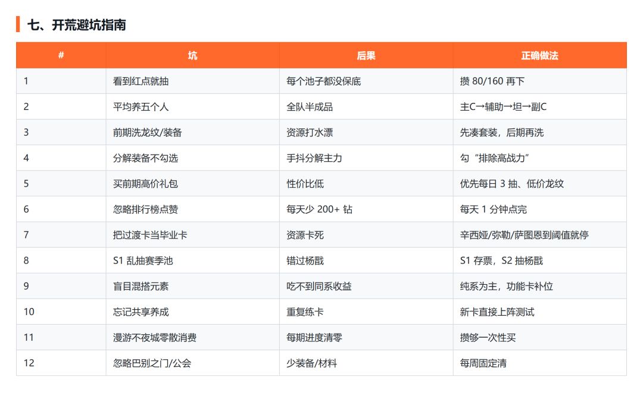Click the cell S1 乱抽赛季池
The image size is (643, 396).
[x=193, y=260]
